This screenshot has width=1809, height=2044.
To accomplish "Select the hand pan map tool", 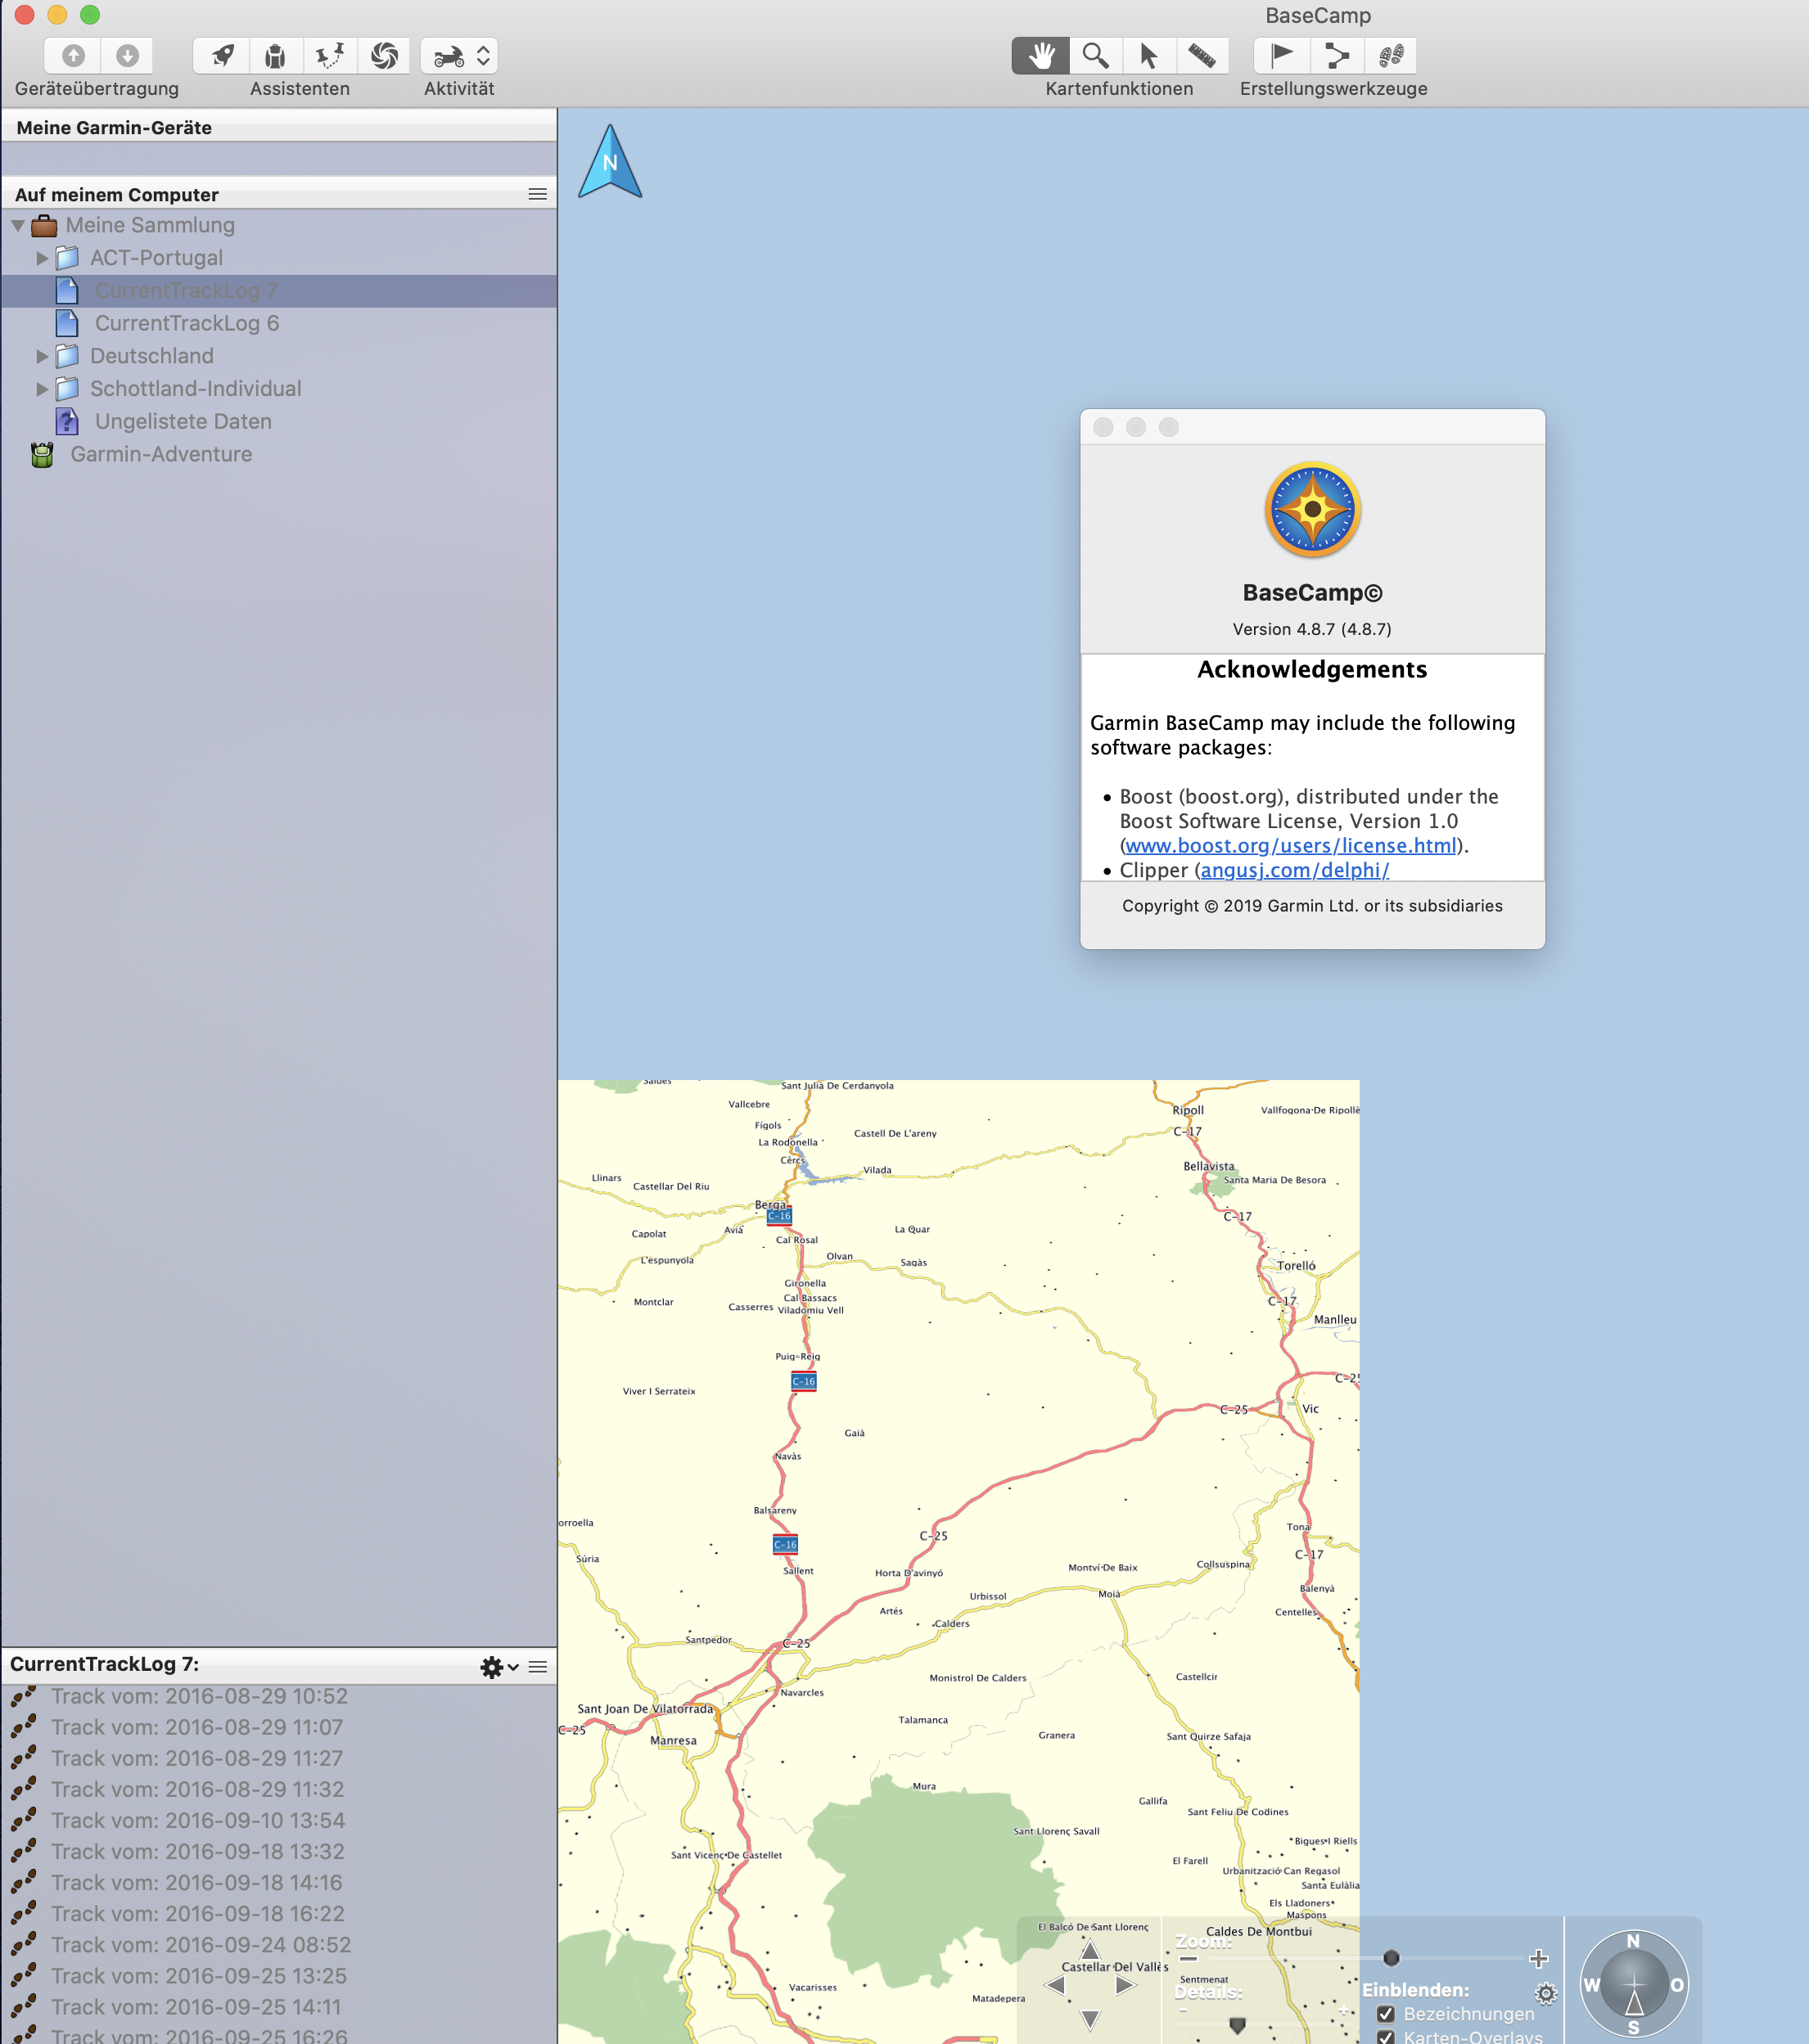I will pyautogui.click(x=1040, y=56).
